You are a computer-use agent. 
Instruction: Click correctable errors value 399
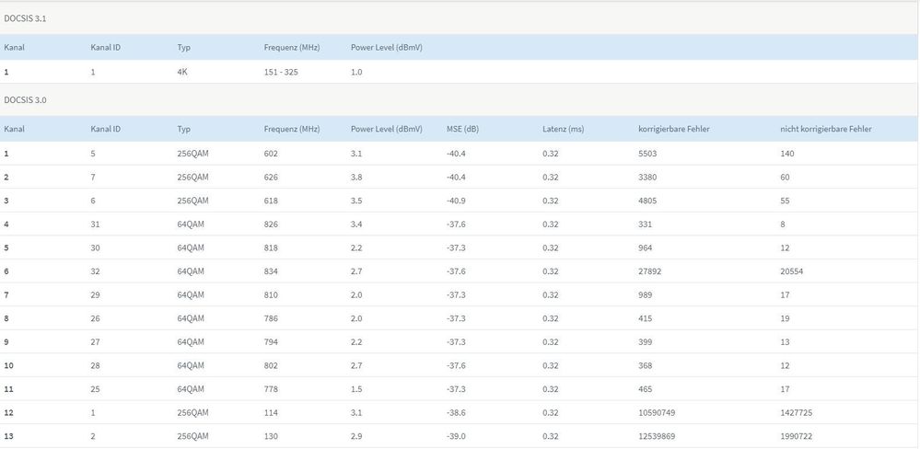point(645,341)
